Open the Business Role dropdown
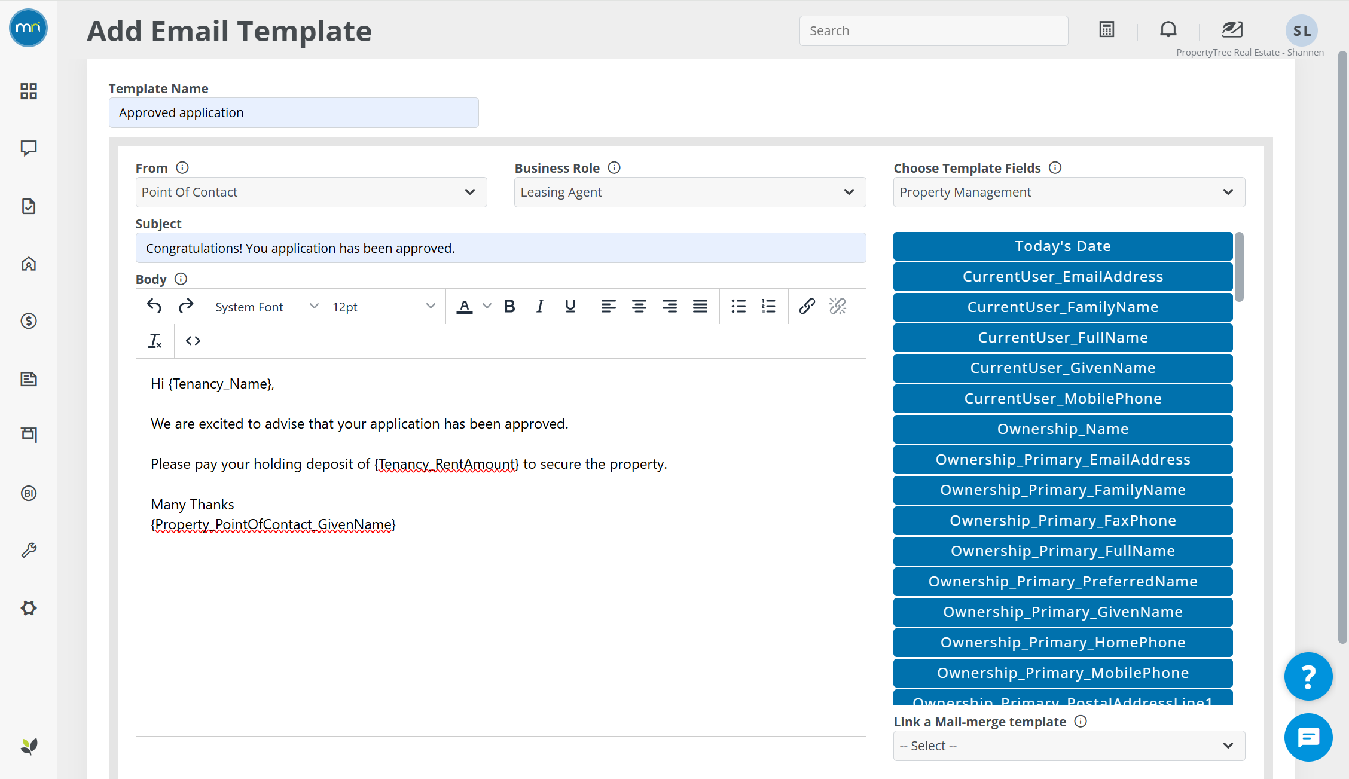This screenshot has width=1349, height=779. pos(690,192)
